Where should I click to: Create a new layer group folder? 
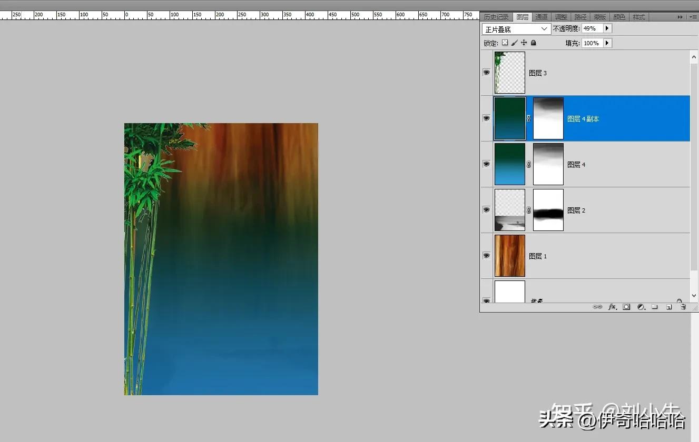click(x=655, y=307)
